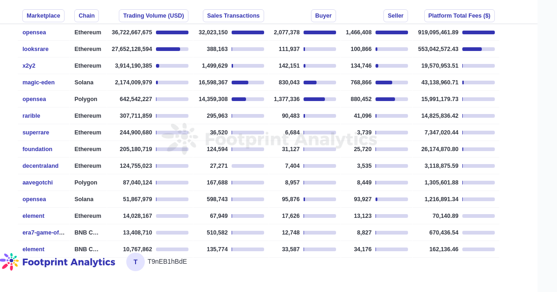Open the magic-eden marketplace link

pos(39,83)
